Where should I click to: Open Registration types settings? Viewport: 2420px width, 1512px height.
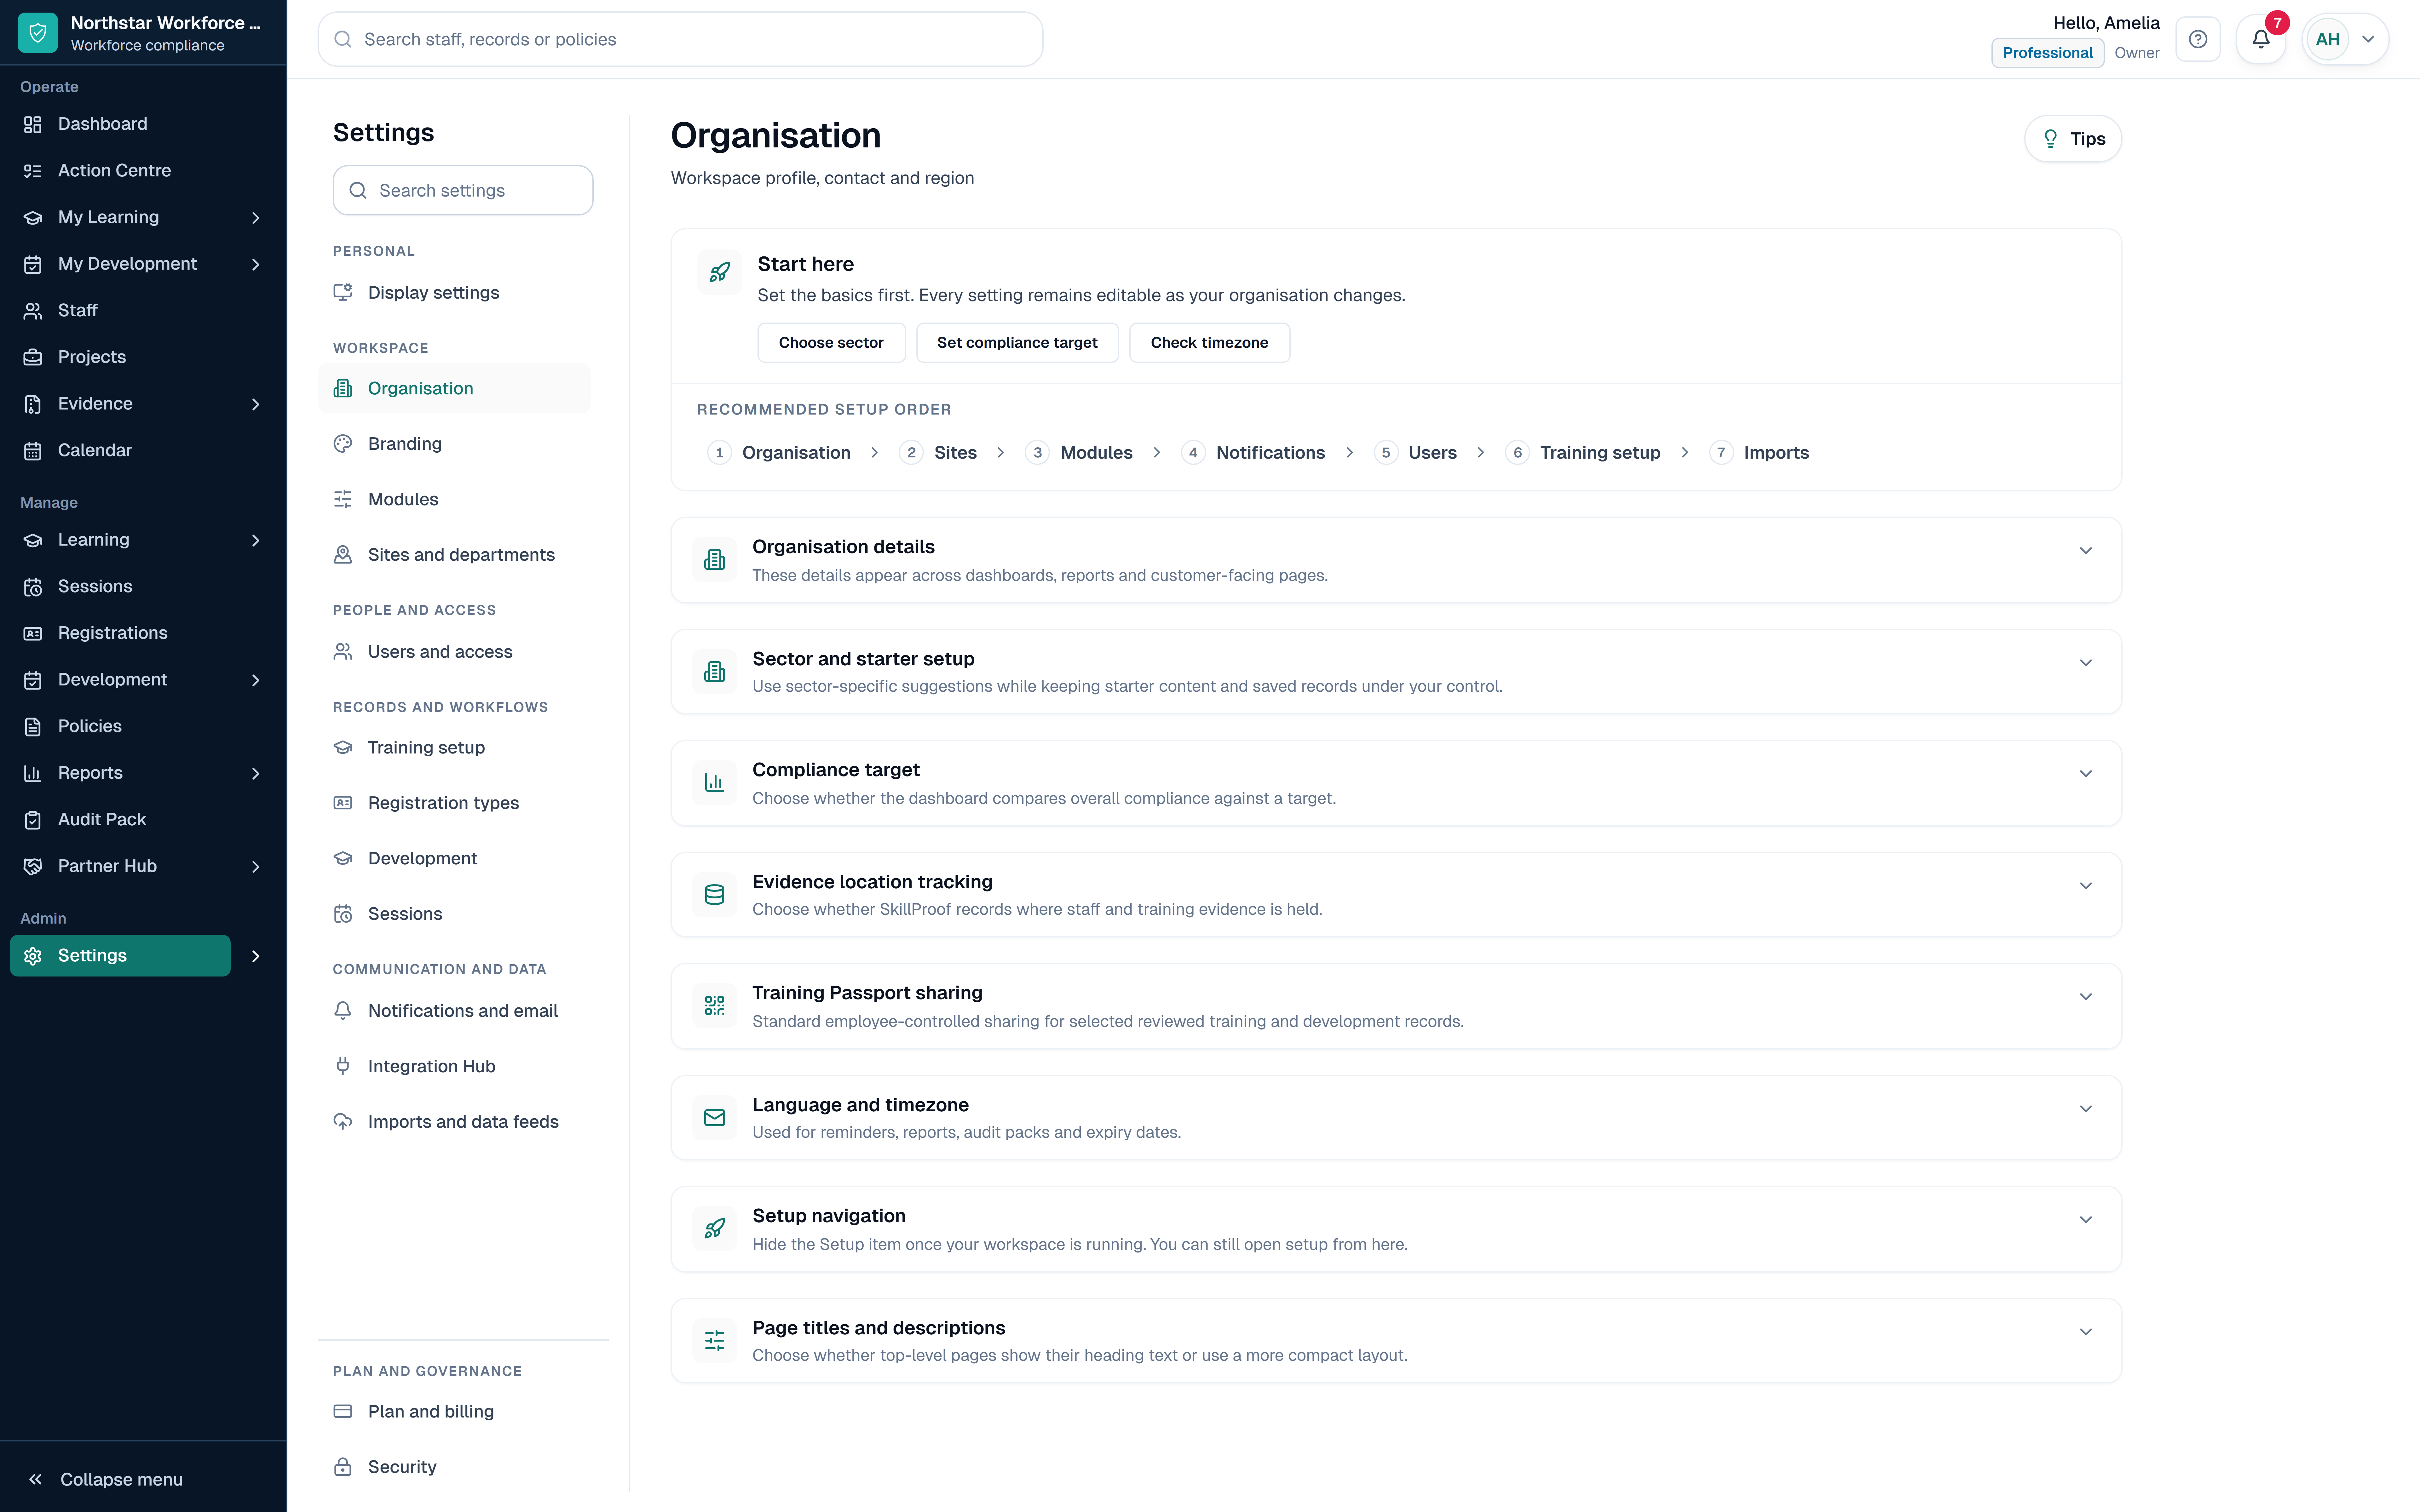click(x=455, y=803)
